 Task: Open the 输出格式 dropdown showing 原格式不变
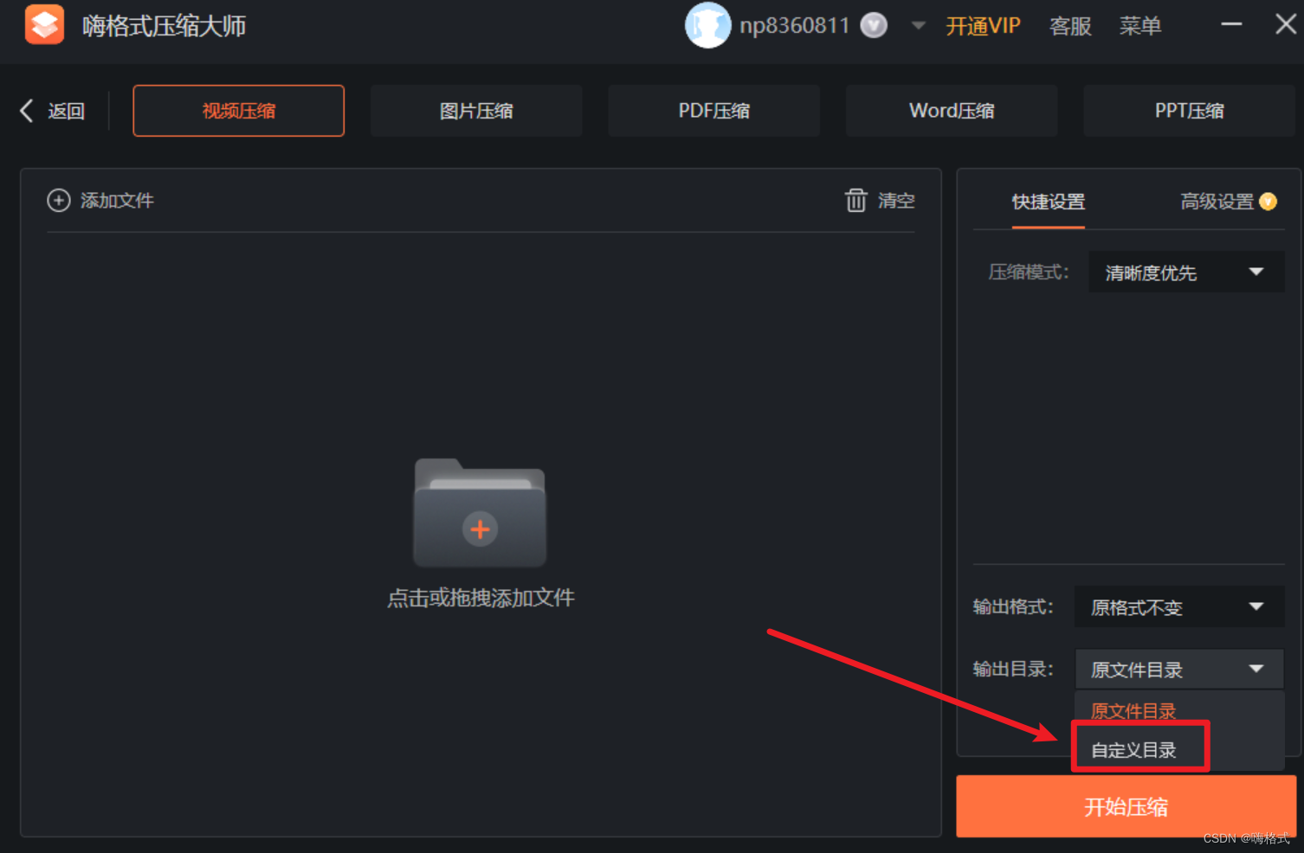pos(1178,607)
